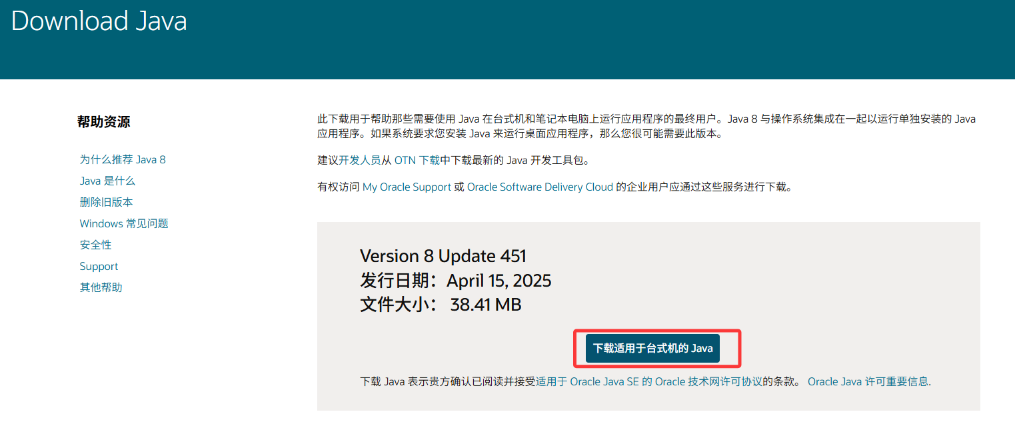Open Windows 常见问题 page
This screenshot has height=424, width=1015.
pos(123,223)
